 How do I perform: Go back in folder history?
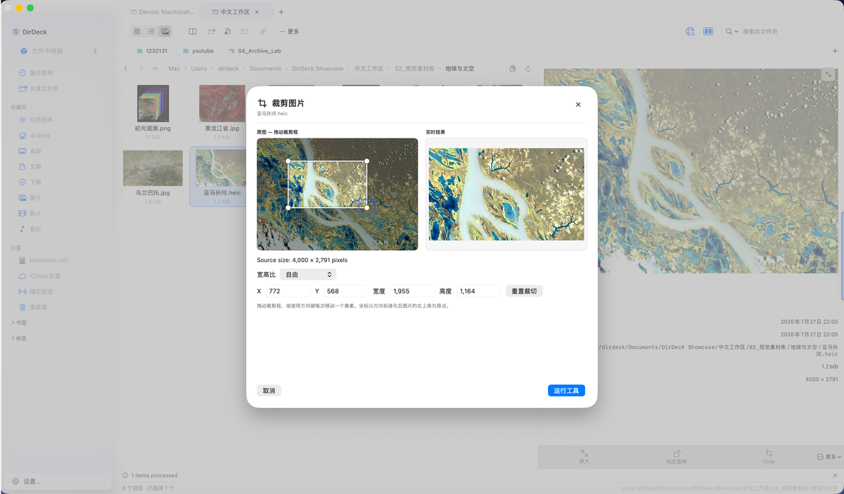pyautogui.click(x=126, y=69)
